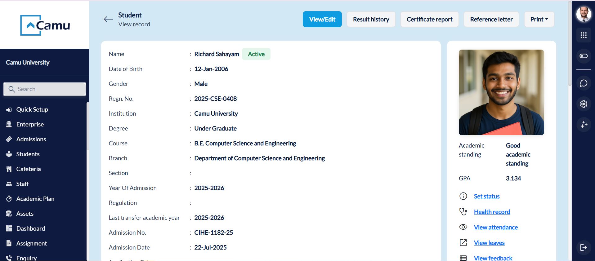
Task: Click the AI sparkle icon
Action: pyautogui.click(x=584, y=125)
